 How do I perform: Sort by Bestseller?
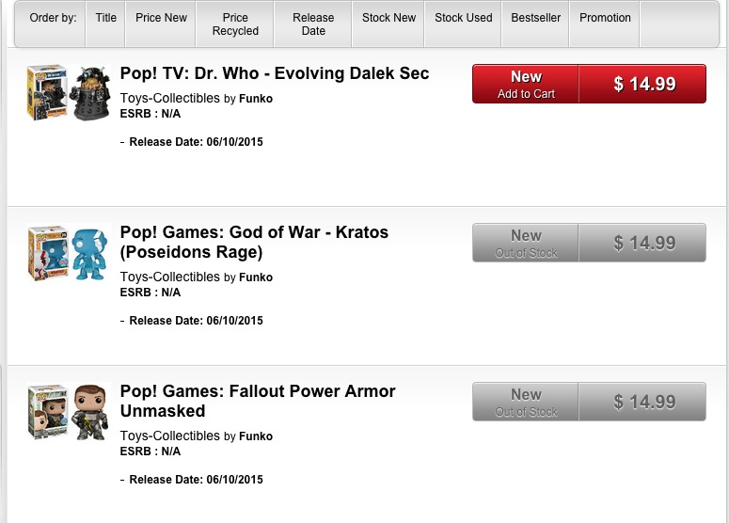coord(535,18)
